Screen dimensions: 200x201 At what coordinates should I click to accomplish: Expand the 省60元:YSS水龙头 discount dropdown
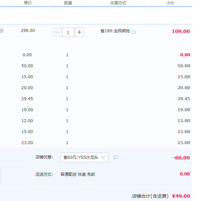coord(84,157)
